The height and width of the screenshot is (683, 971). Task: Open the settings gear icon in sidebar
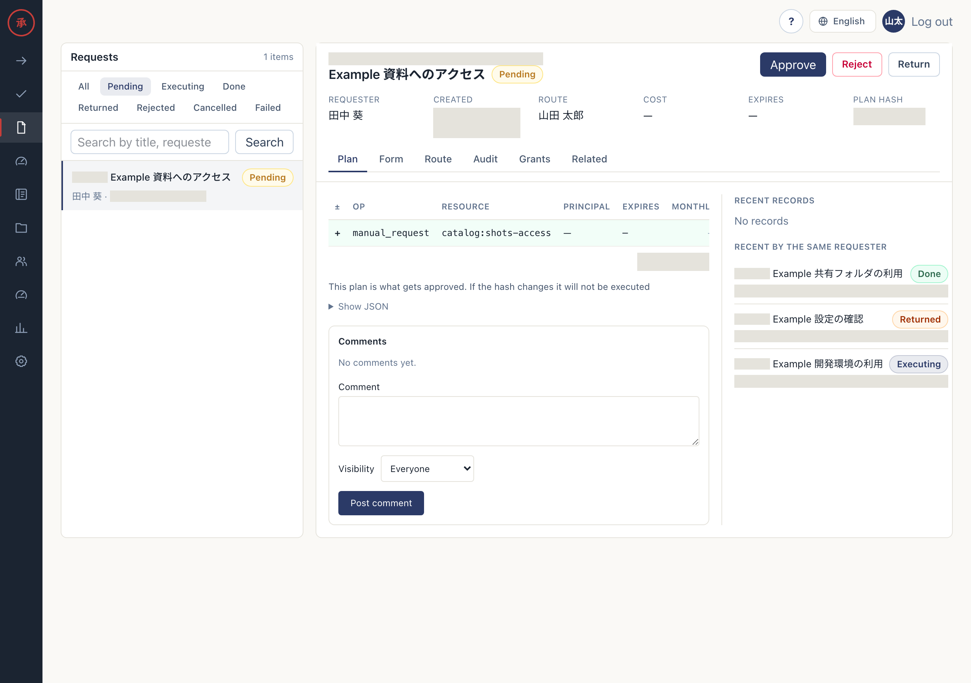pos(21,361)
